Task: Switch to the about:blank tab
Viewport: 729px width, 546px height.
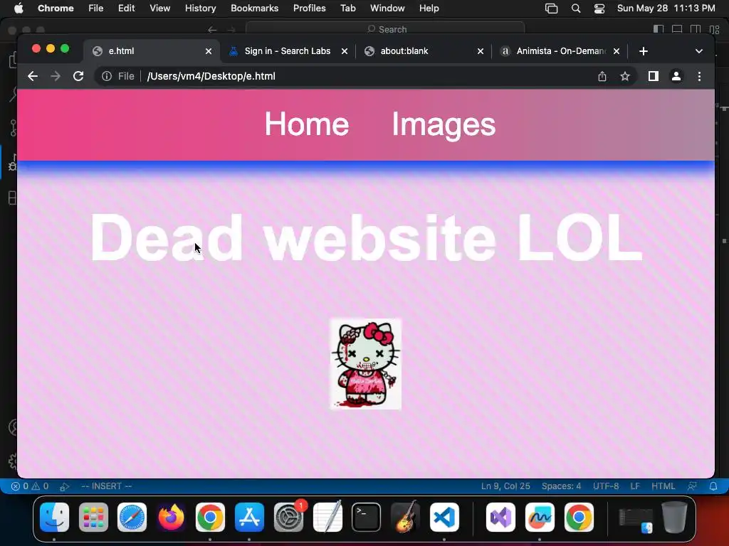Action: tap(424, 51)
